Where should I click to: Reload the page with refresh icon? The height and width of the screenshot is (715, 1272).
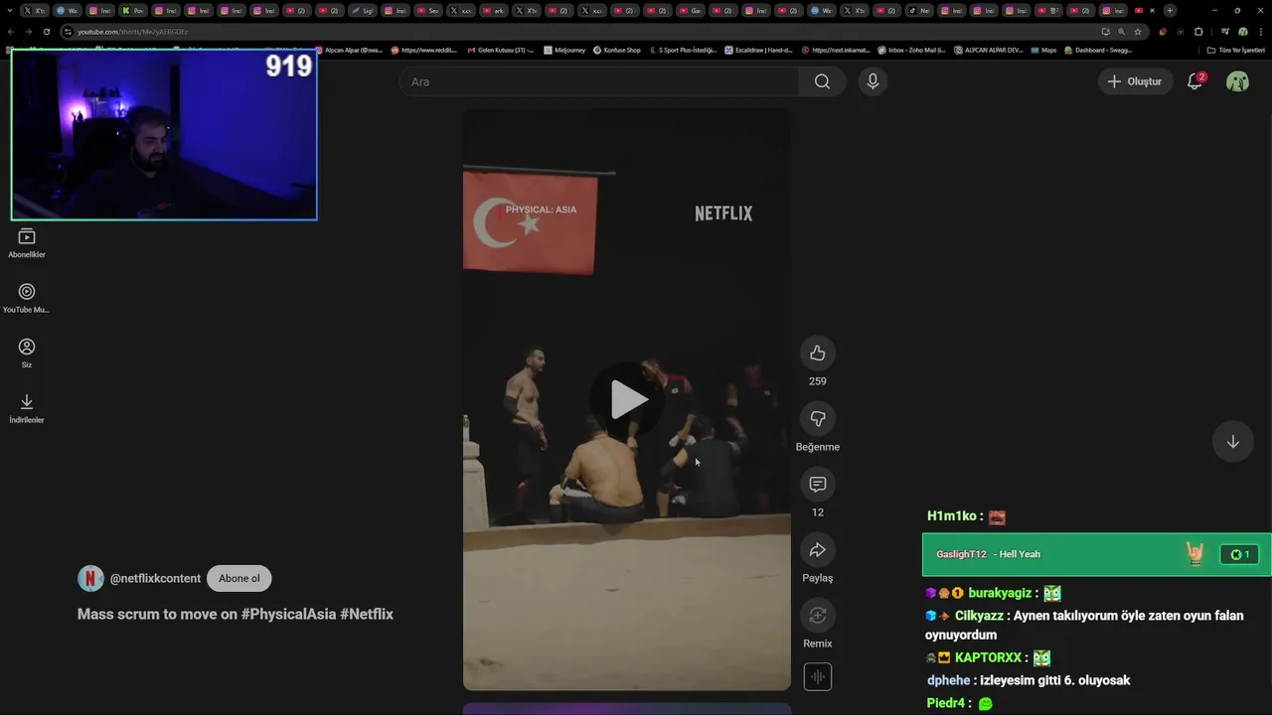pyautogui.click(x=47, y=32)
